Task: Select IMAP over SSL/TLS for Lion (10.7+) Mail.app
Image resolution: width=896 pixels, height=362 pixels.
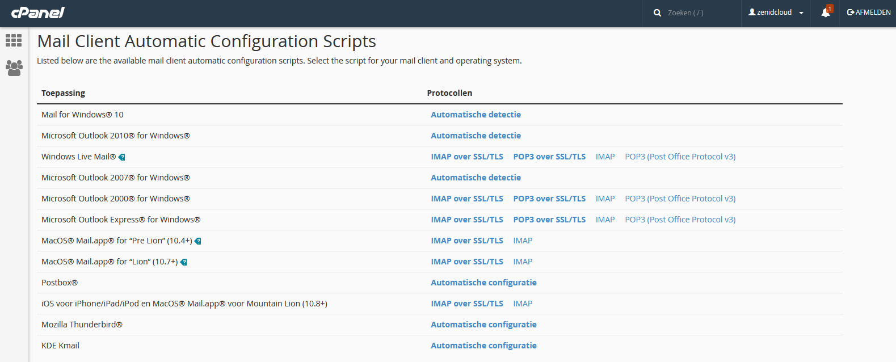Action: pos(467,262)
